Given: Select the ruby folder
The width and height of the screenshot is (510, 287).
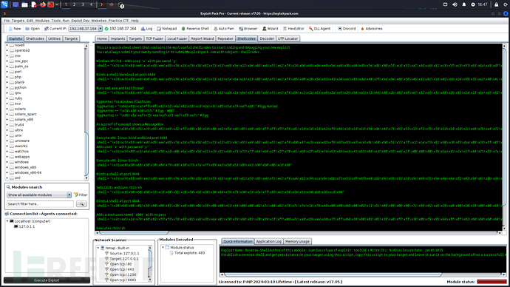Looking at the screenshot, I should [18, 98].
